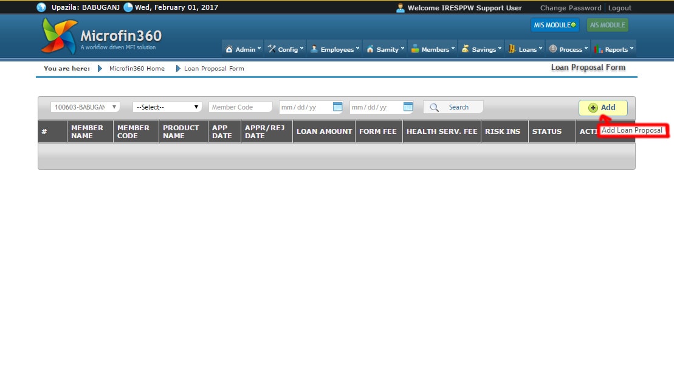Go to Microfin360 Home breadcrumb
Screen dimensions: 674x373
pyautogui.click(x=137, y=69)
